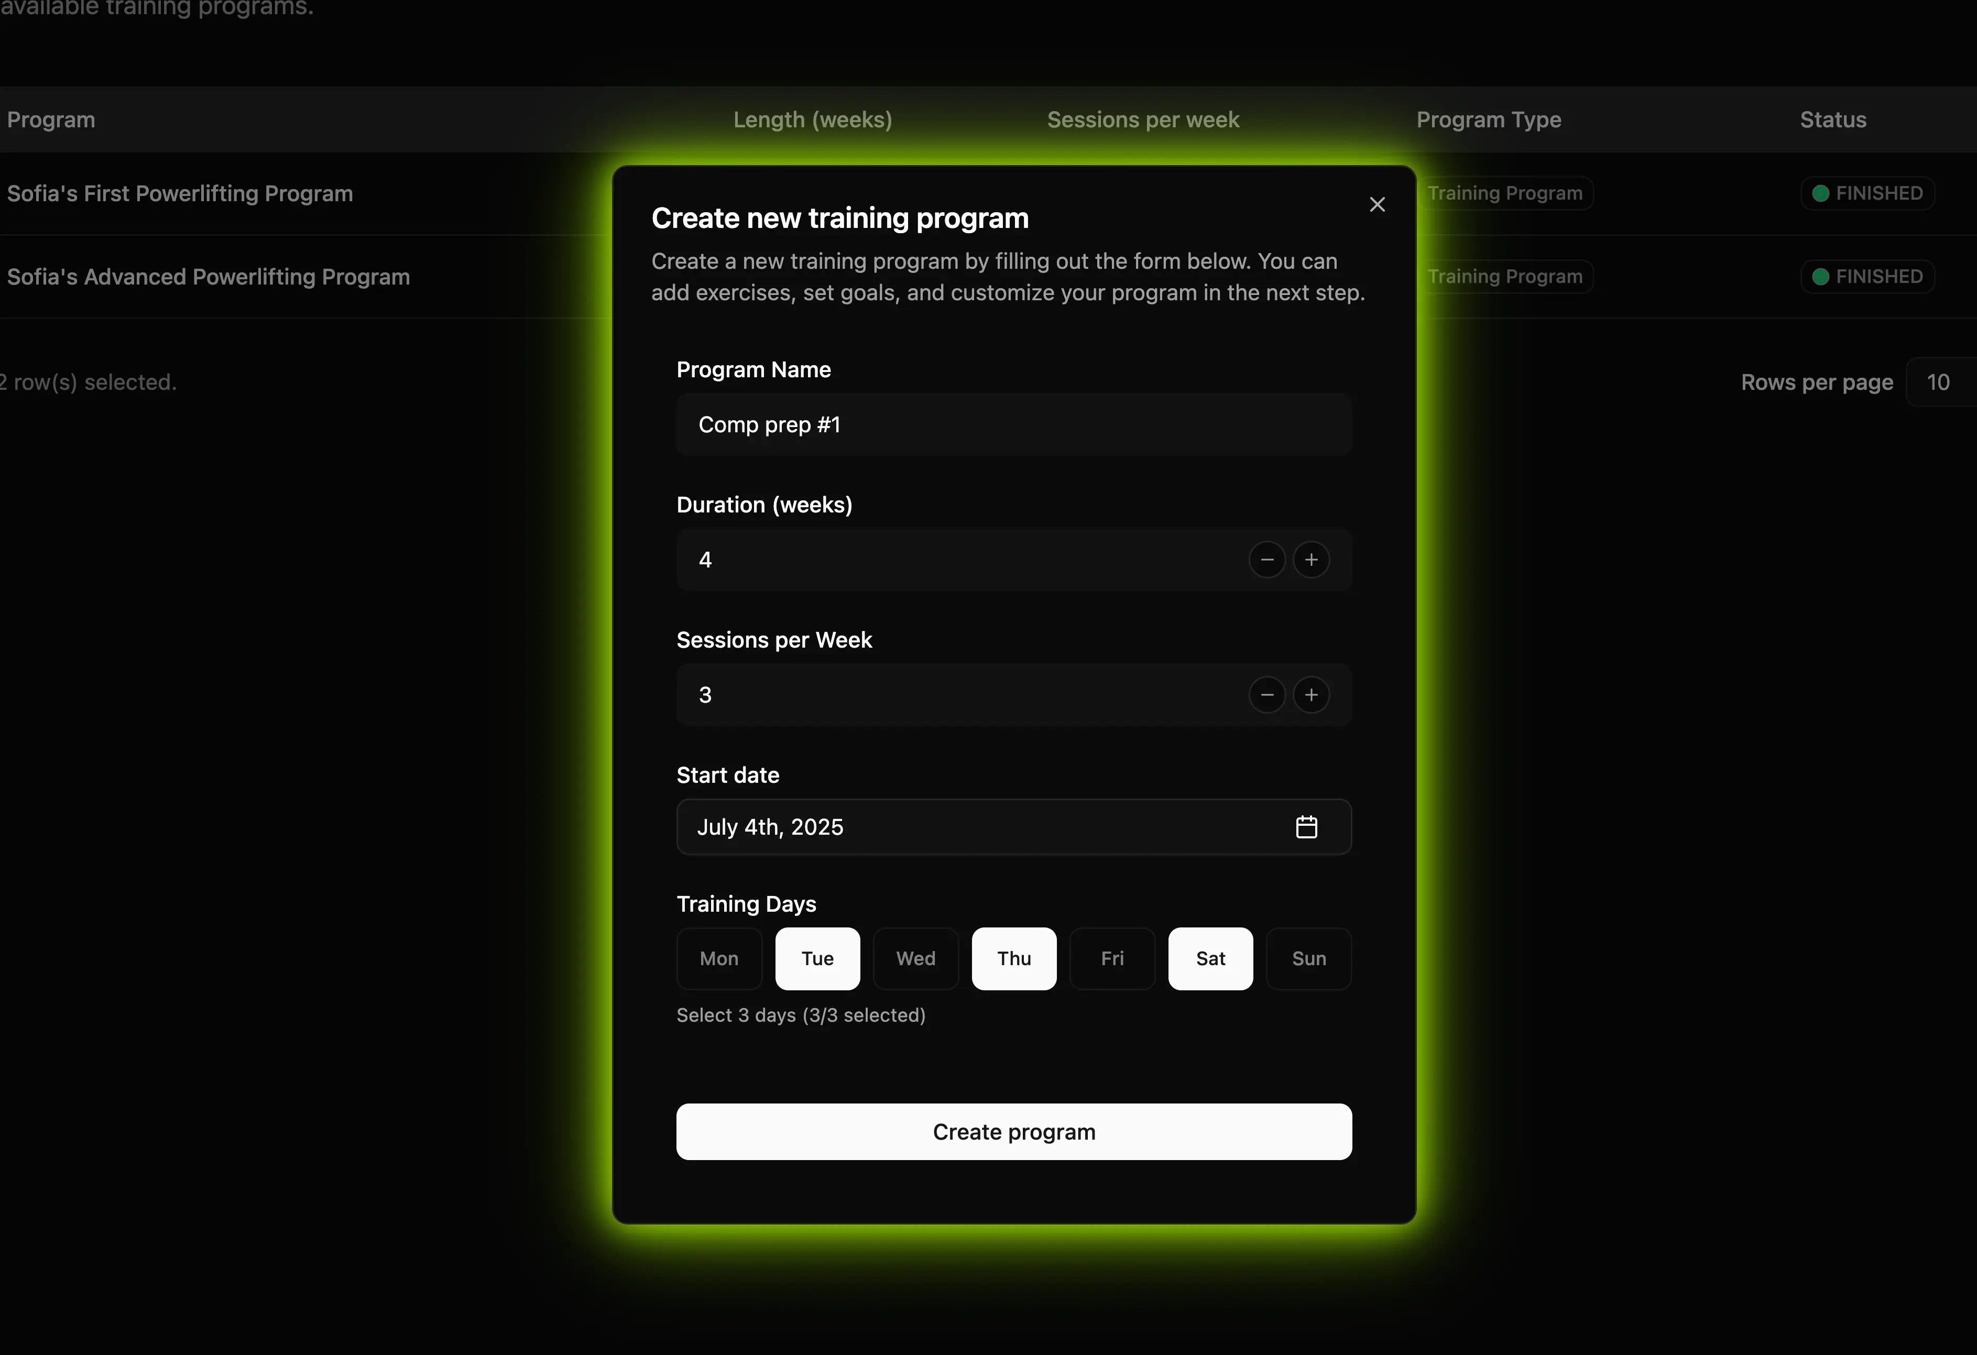The width and height of the screenshot is (1977, 1355).
Task: Enable Sunday as a training day
Action: click(1308, 959)
